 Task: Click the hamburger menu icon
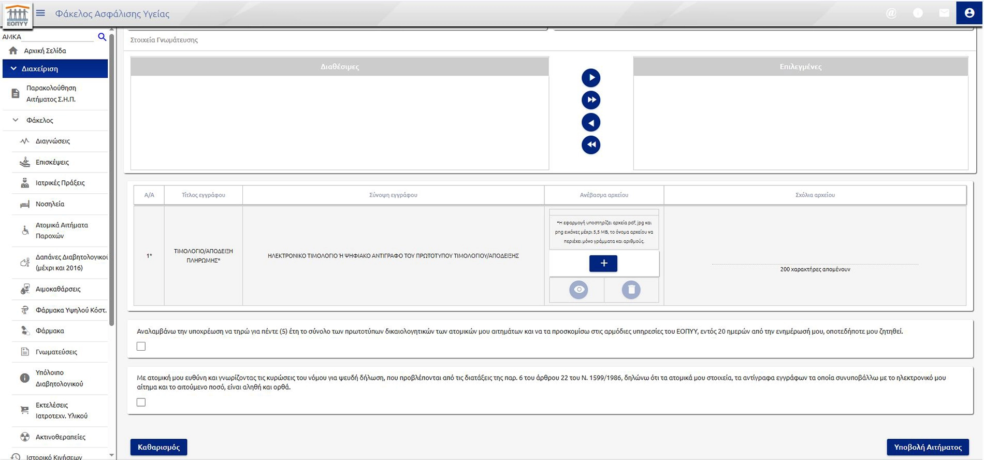pos(40,13)
